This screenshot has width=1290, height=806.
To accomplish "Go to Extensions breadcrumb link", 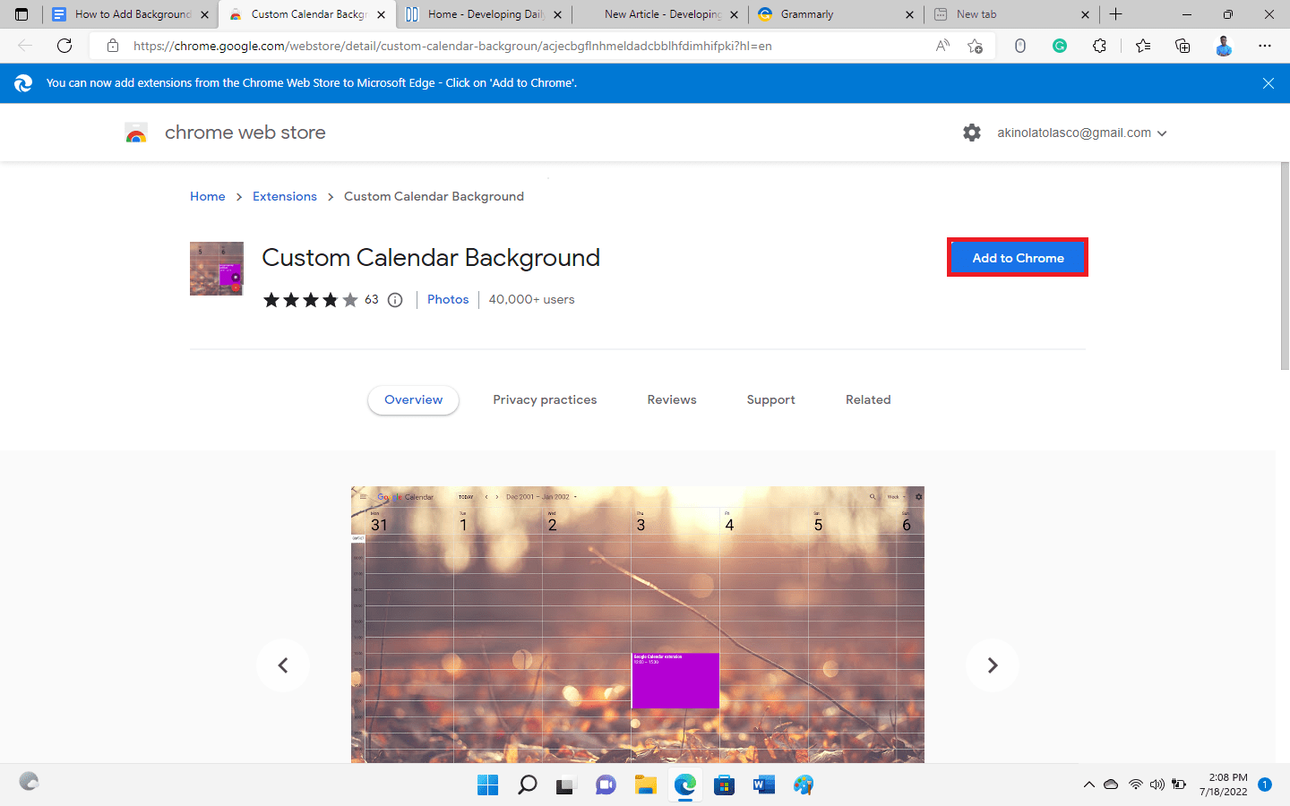I will [x=285, y=197].
